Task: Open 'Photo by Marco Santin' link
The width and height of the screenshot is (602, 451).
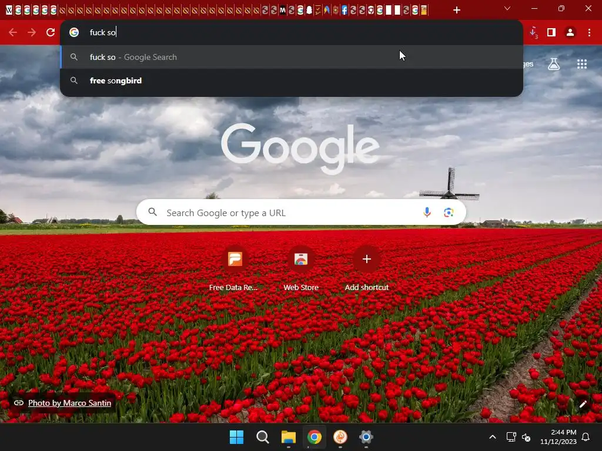Action: pos(69,403)
